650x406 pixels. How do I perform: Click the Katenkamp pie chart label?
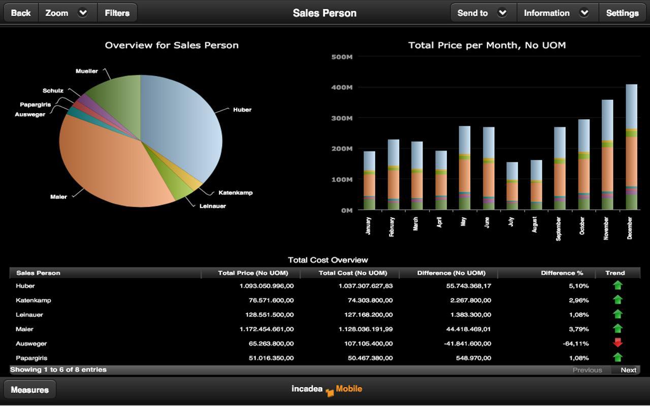point(236,193)
